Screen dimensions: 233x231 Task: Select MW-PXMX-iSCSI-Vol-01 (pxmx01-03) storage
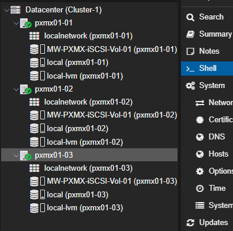(x=112, y=181)
